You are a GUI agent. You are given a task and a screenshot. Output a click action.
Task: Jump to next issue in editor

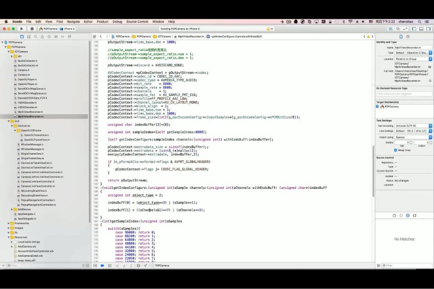(x=372, y=37)
